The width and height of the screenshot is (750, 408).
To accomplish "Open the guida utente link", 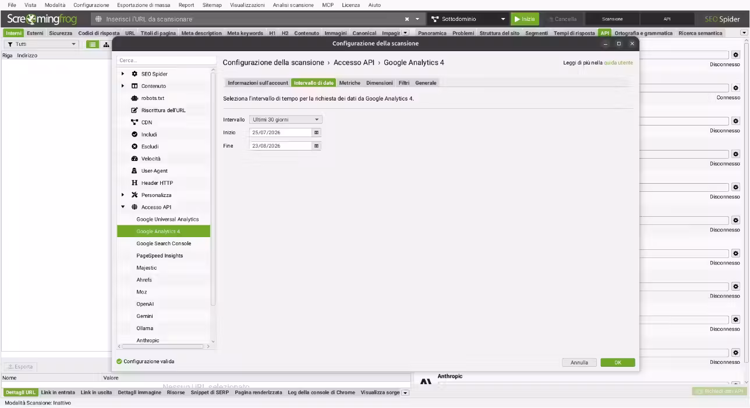I will click(x=618, y=63).
